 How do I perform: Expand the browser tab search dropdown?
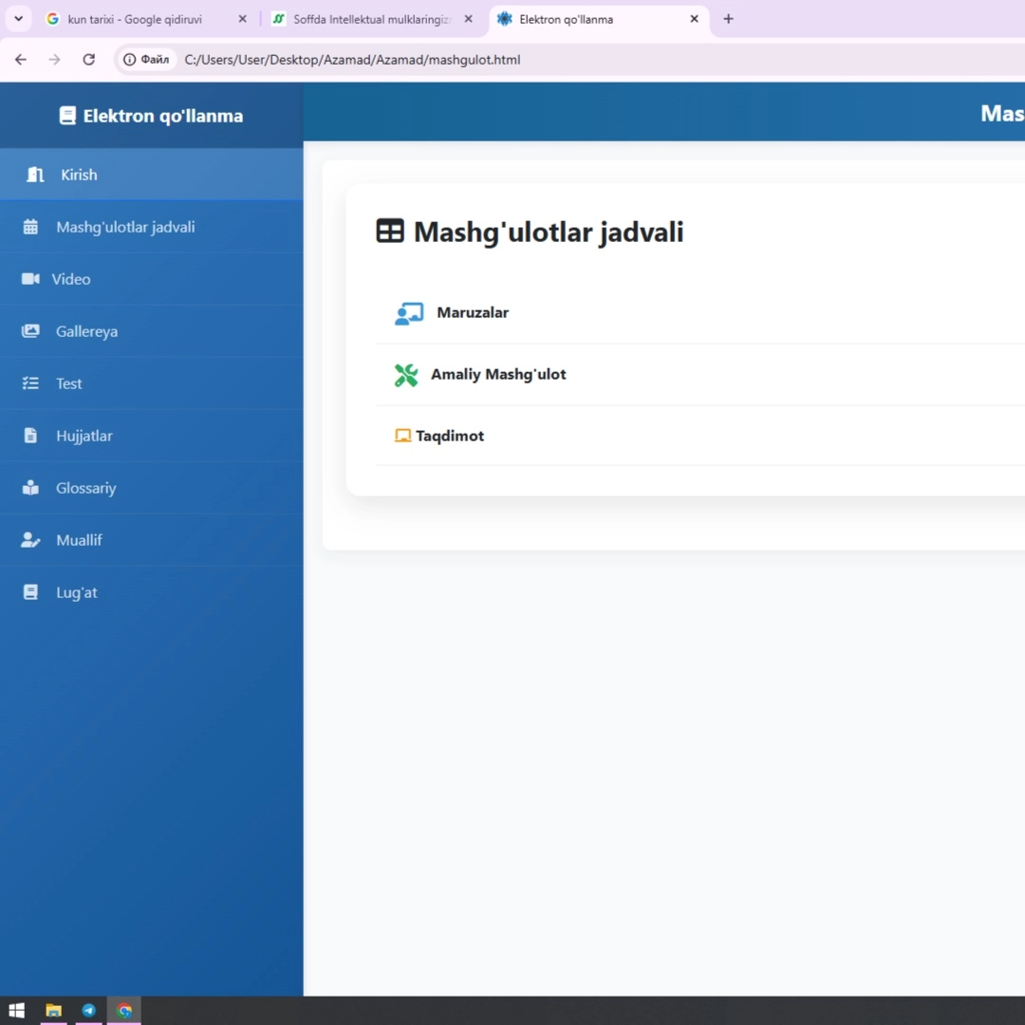pos(18,19)
